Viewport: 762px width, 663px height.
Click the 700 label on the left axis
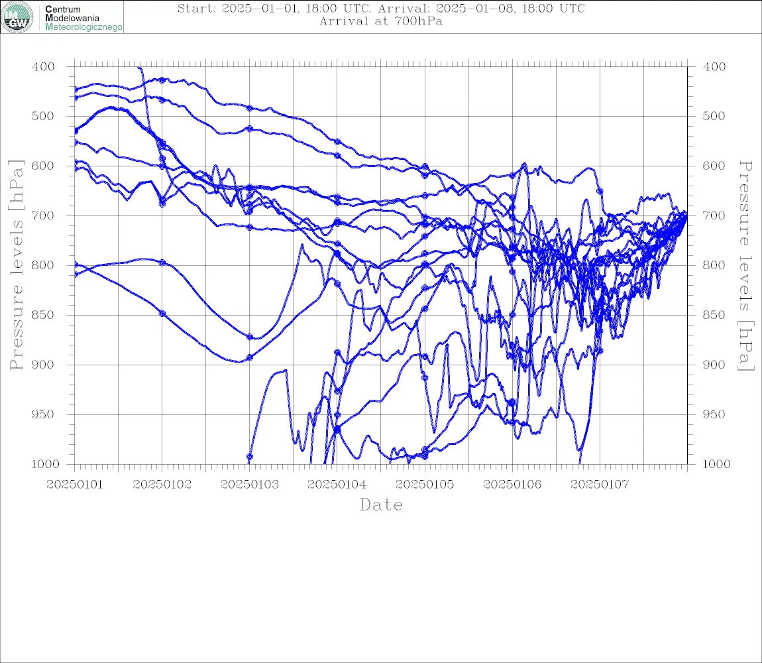tap(43, 215)
